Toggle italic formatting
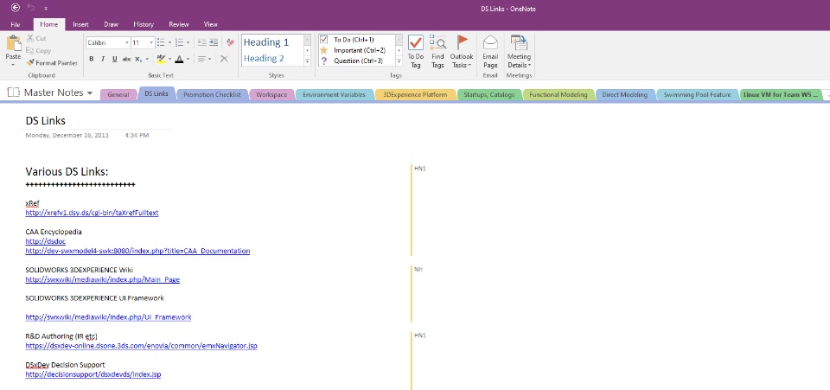 point(103,60)
